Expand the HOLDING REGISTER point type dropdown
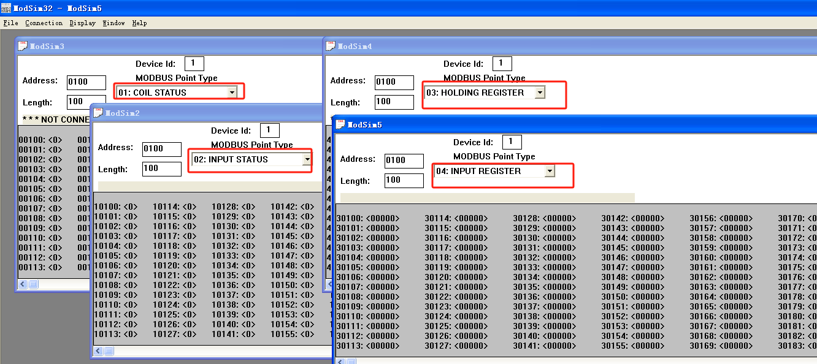817x364 pixels. click(539, 93)
